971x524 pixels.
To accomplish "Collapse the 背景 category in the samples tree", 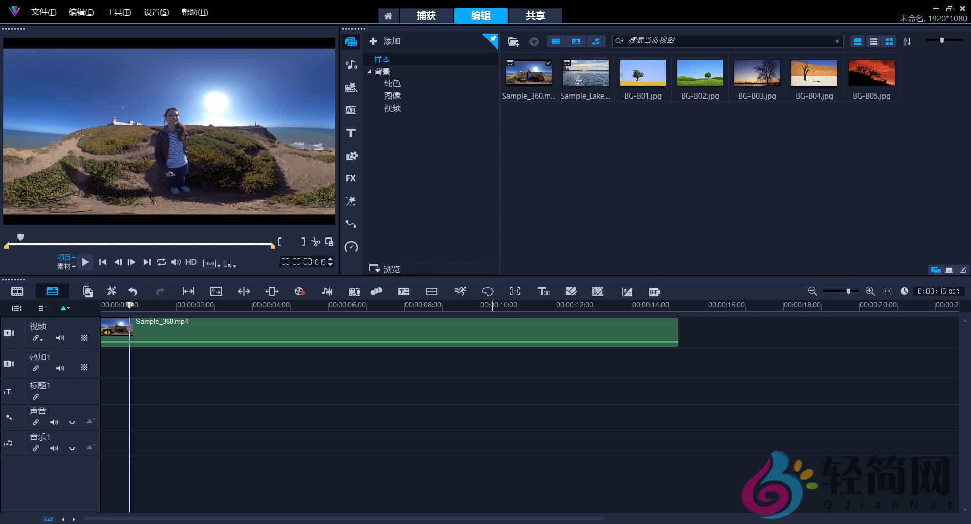I will point(369,71).
